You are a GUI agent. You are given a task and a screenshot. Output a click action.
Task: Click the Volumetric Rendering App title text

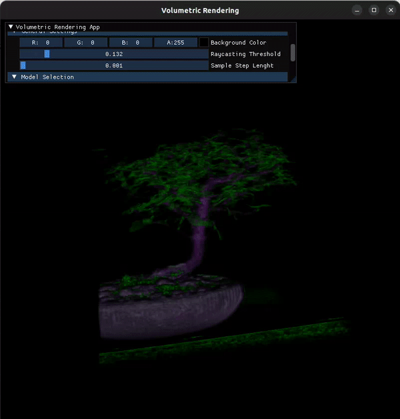point(58,27)
